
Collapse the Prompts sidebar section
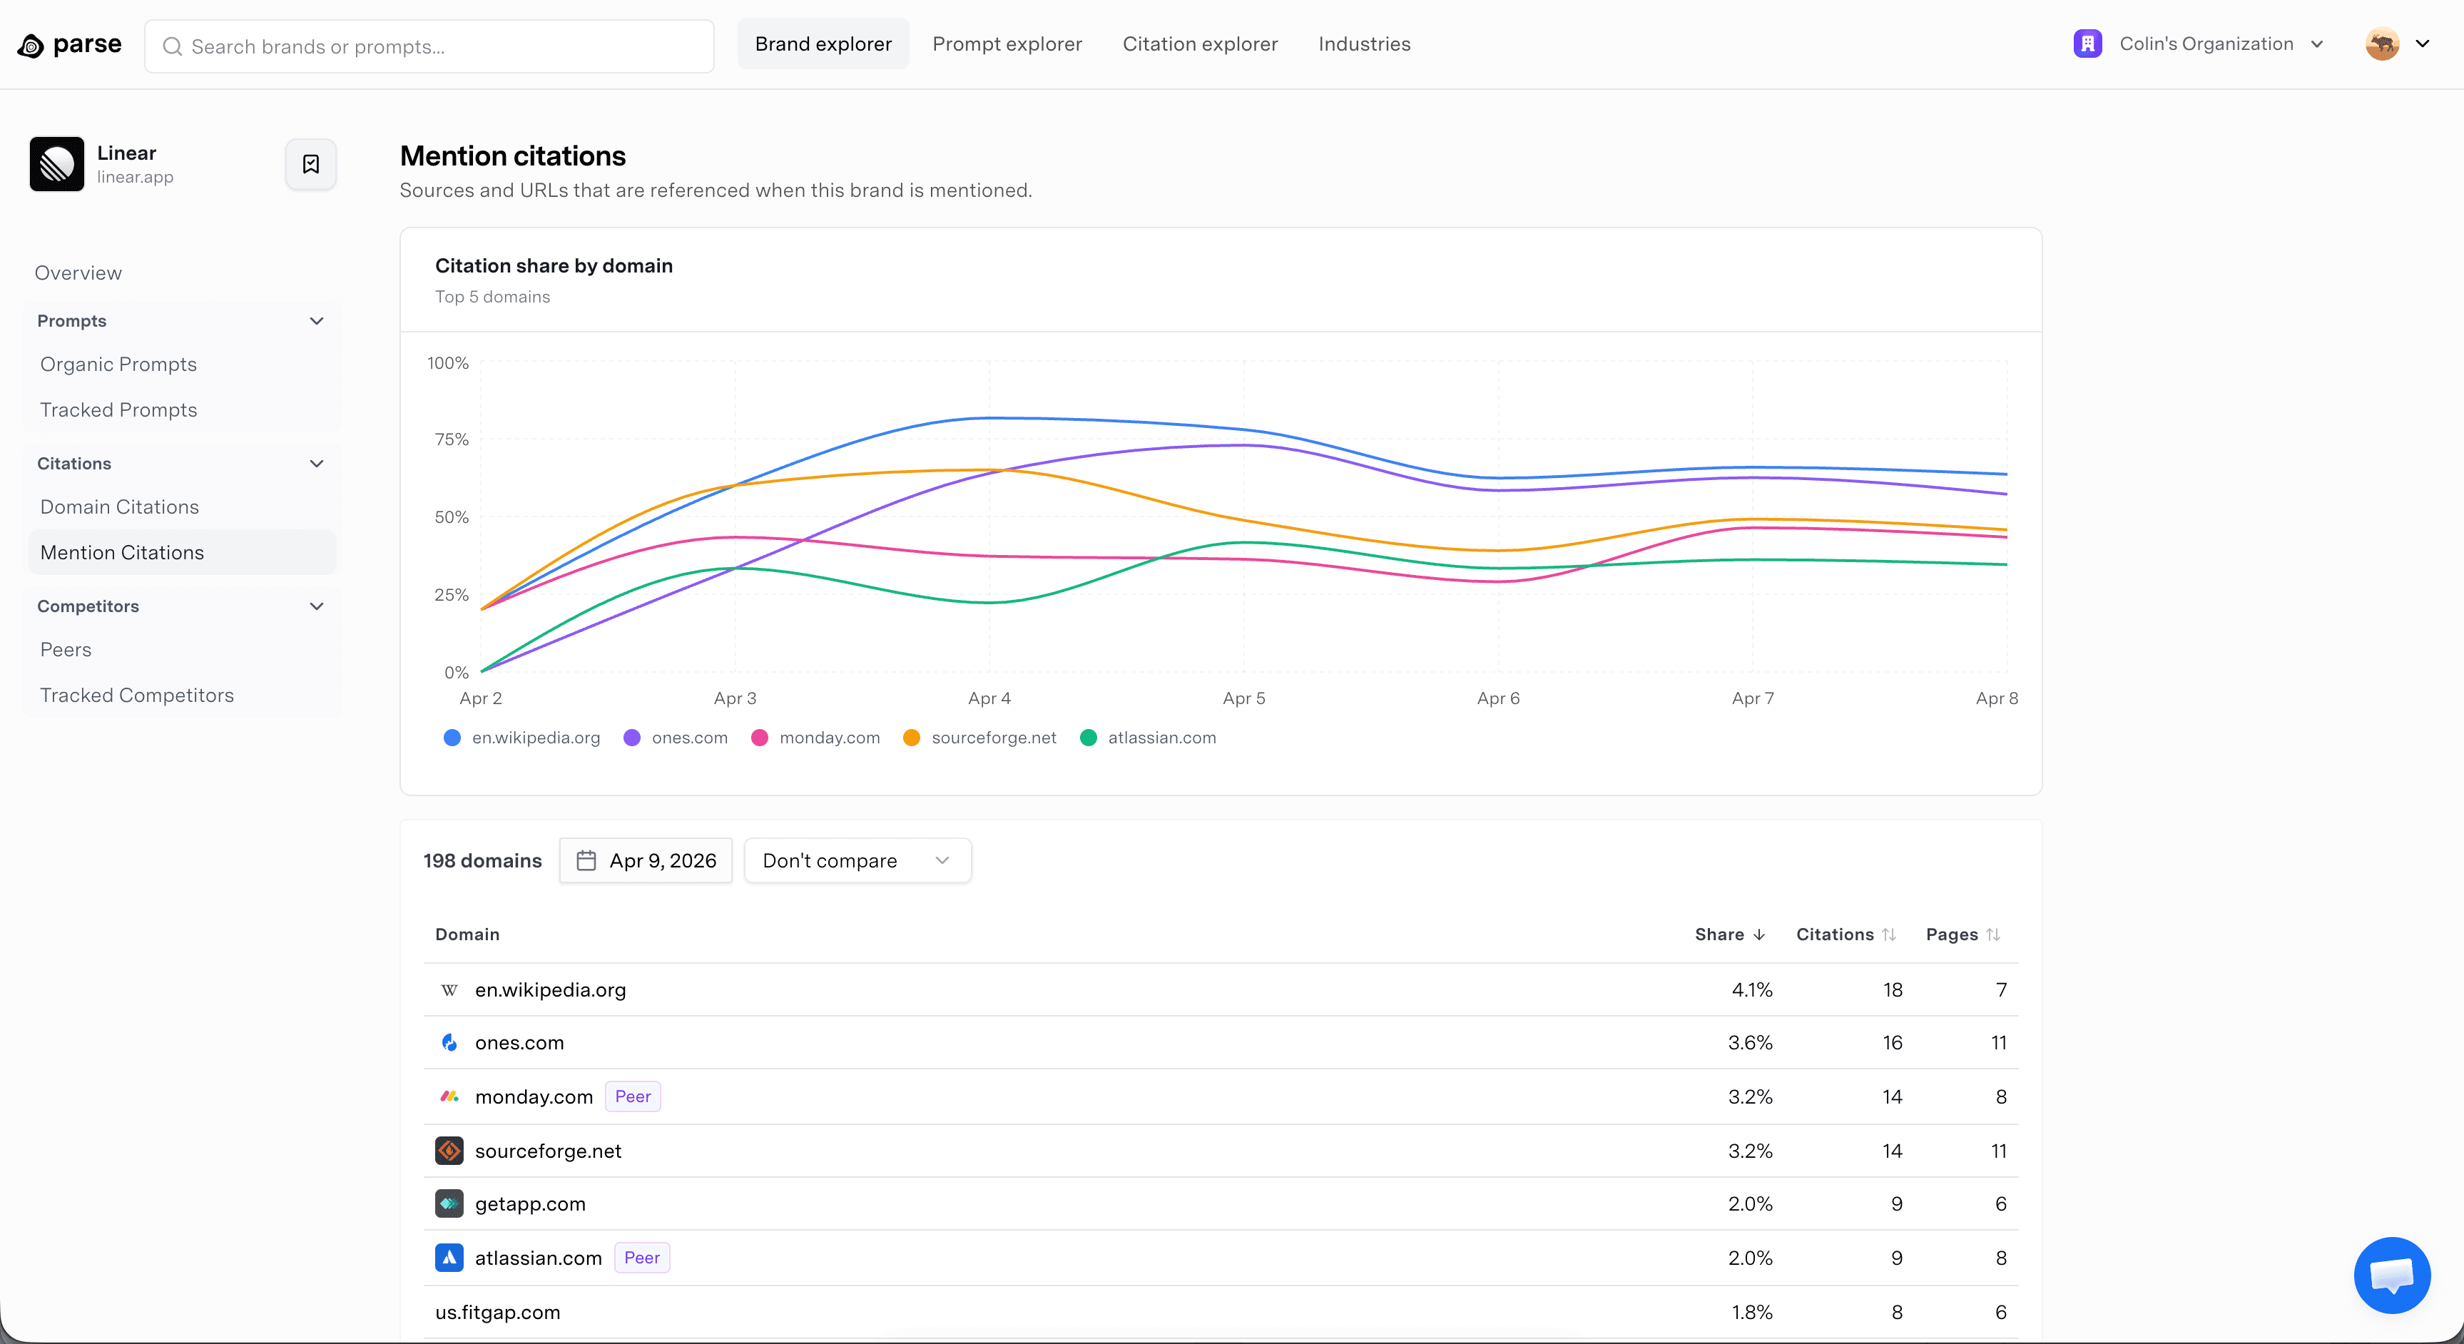pos(317,322)
